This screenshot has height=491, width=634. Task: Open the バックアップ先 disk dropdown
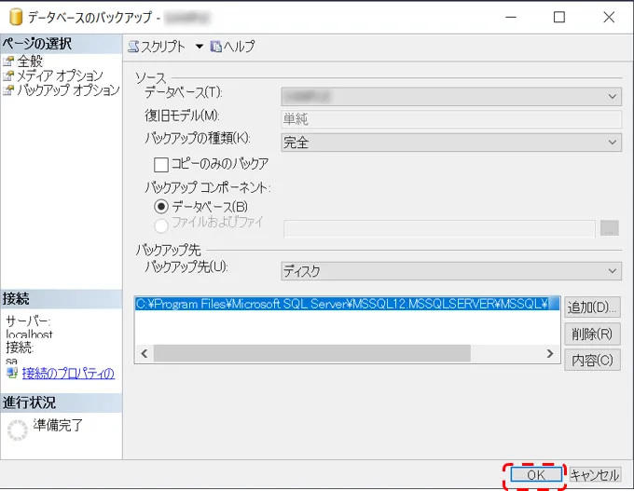613,271
